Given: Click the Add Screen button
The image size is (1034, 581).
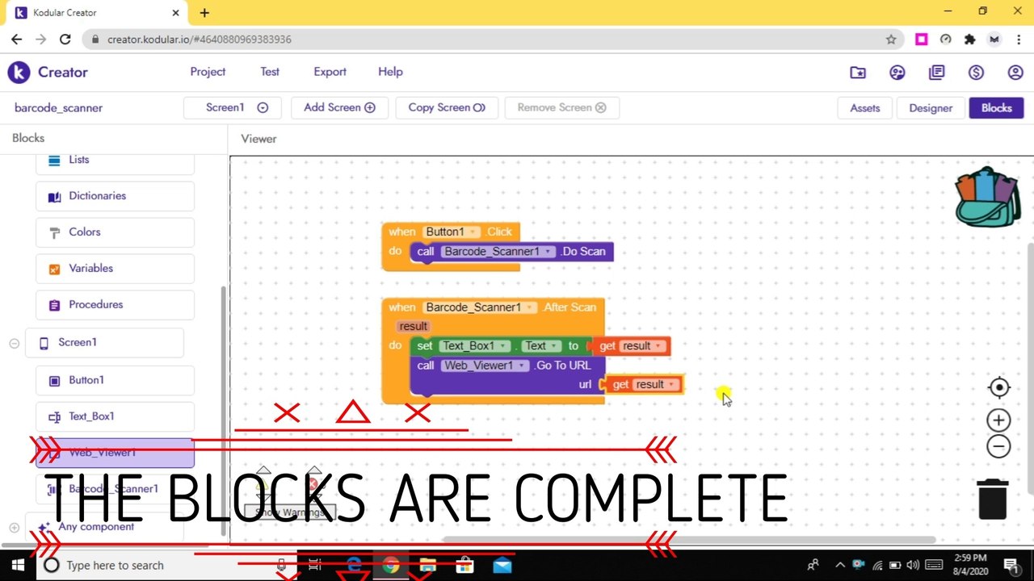Looking at the screenshot, I should (x=339, y=107).
